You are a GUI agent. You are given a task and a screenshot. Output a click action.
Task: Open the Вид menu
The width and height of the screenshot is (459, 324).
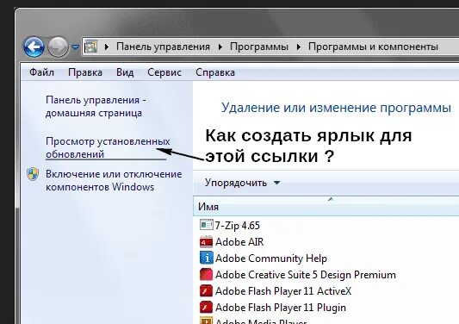coord(125,72)
